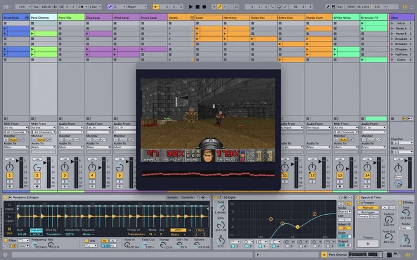Toggle Pandeiro Simpler device on/off
The width and height of the screenshot is (417, 260).
click(5, 198)
